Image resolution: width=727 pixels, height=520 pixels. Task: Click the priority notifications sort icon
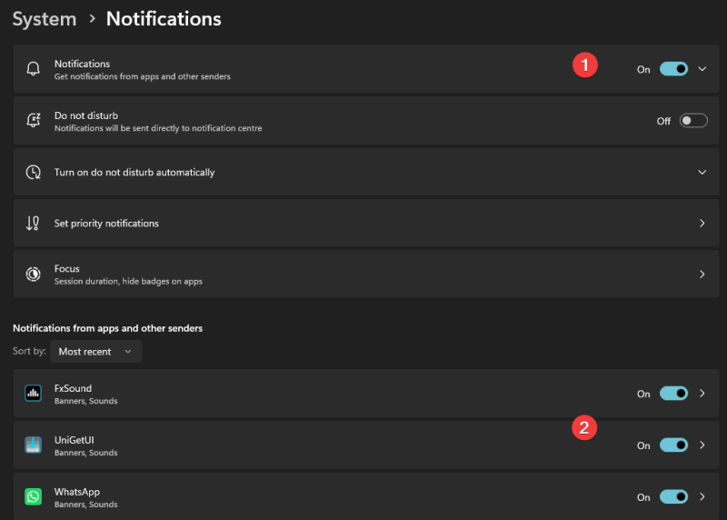click(34, 223)
